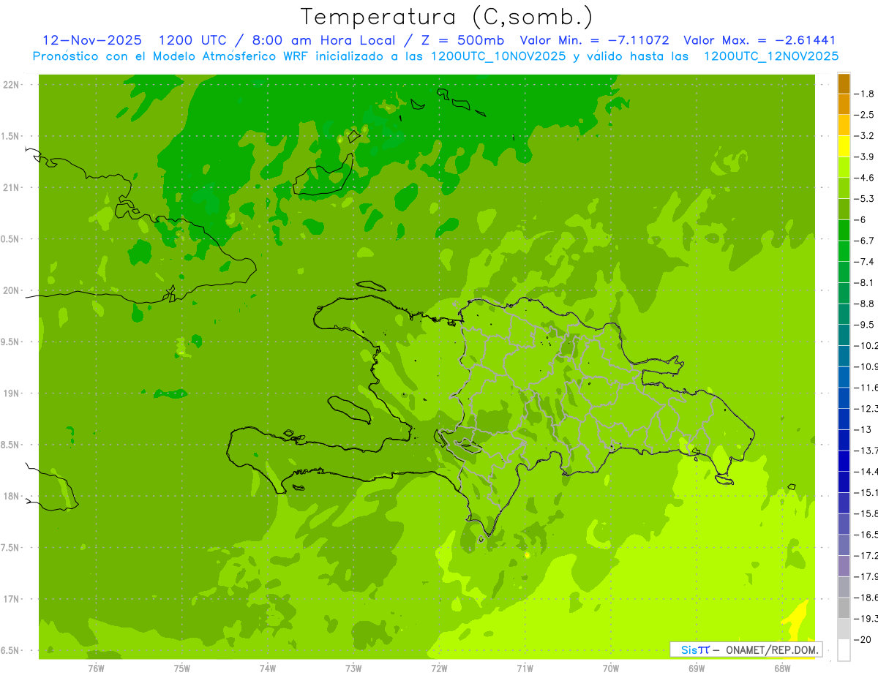Screen dimensions: 878x678
Task: Click the '-16.5' color bar label
Action: coord(866,535)
